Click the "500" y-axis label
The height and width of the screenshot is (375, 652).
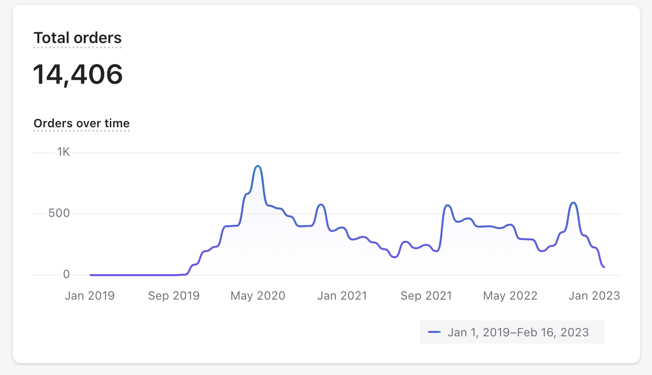pyautogui.click(x=59, y=213)
